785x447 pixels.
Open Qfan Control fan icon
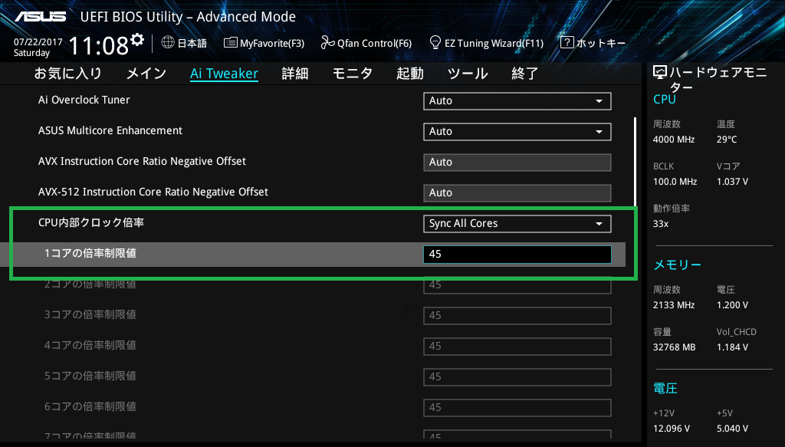327,42
